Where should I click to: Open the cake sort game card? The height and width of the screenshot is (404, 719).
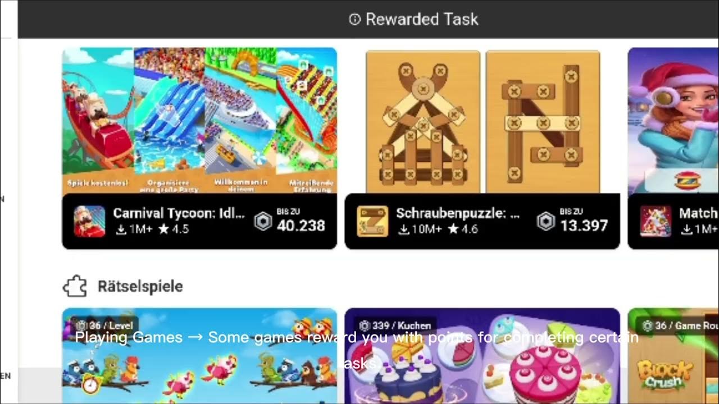point(483,356)
